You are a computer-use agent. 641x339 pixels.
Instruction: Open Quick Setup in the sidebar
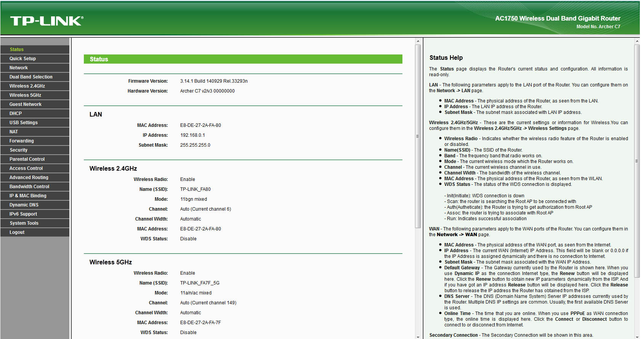(35, 59)
